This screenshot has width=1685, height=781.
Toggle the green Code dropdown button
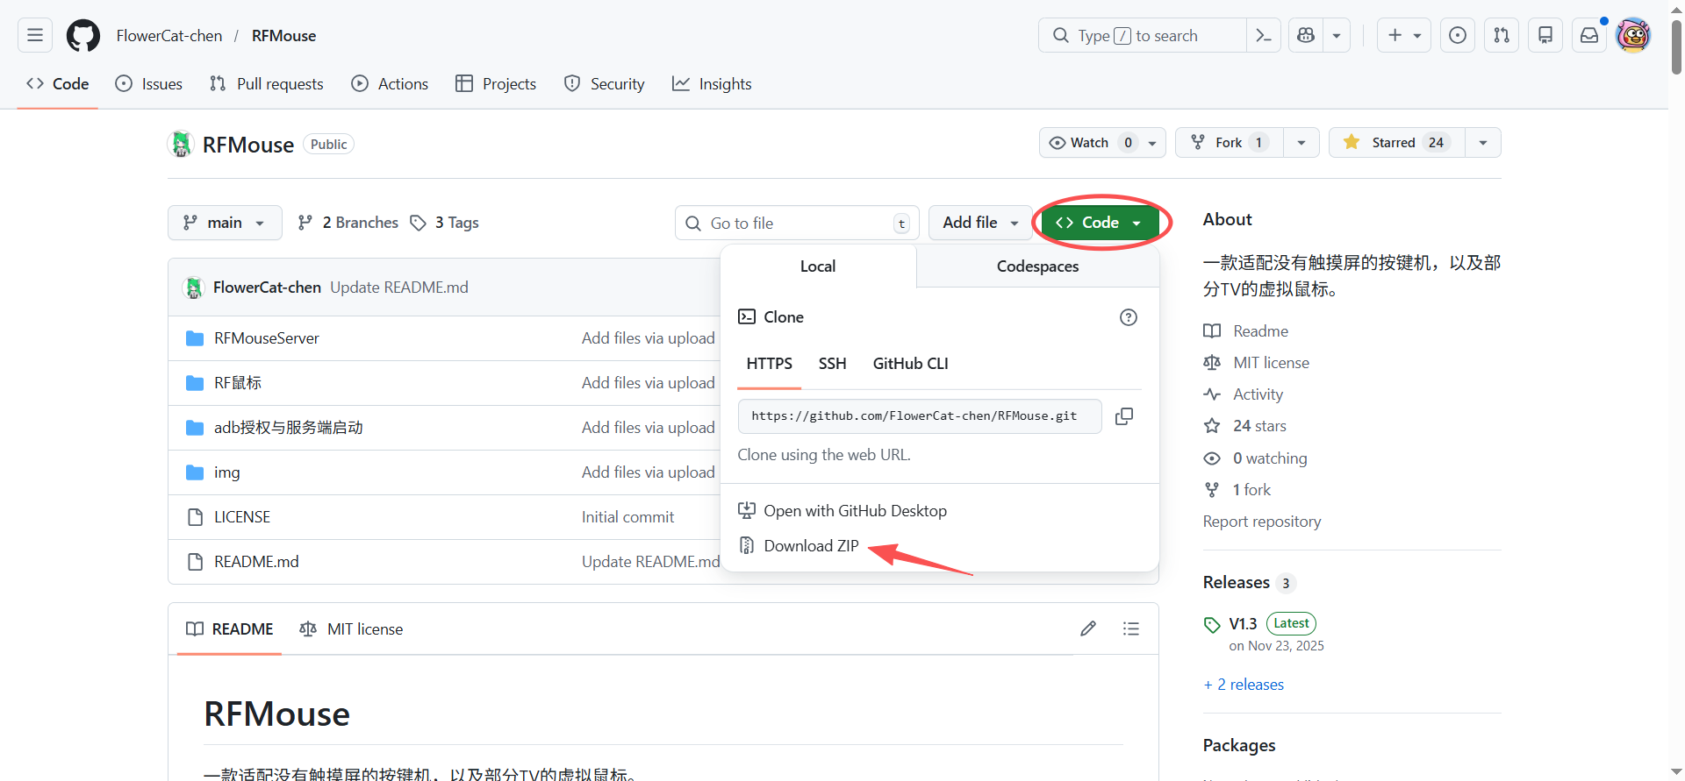point(1100,223)
